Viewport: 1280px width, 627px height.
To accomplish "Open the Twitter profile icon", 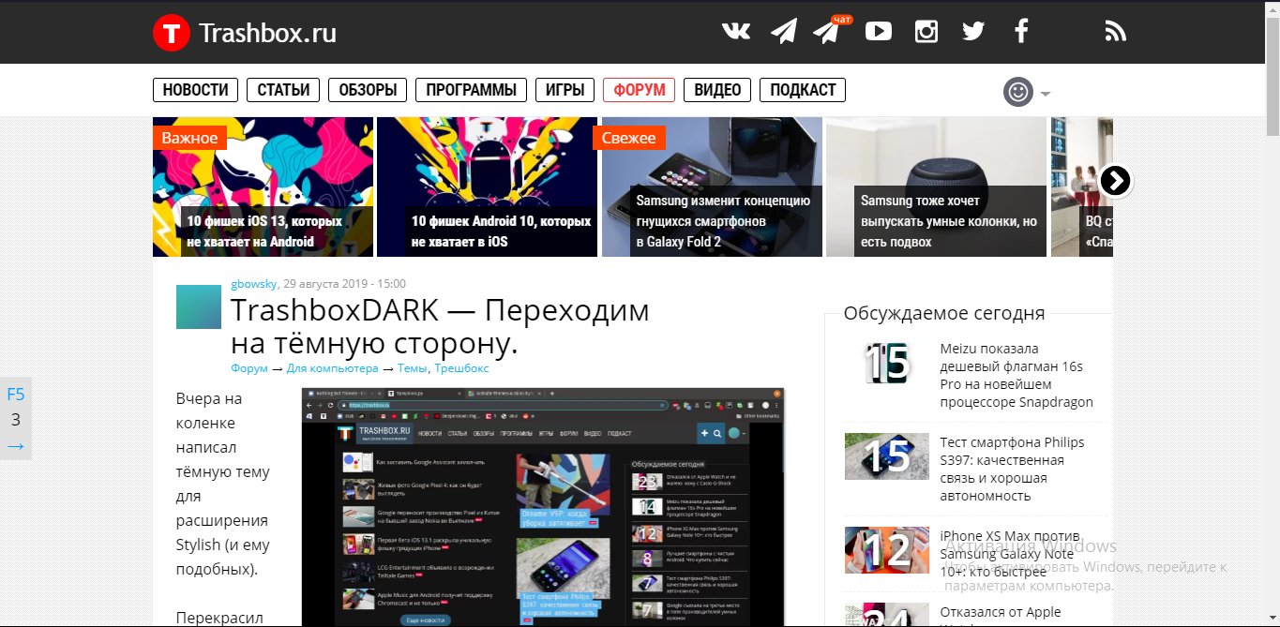I will [973, 32].
